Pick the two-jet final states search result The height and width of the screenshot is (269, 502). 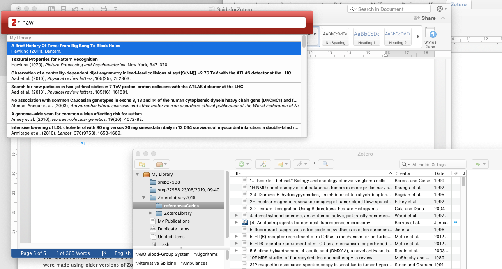(x=154, y=89)
